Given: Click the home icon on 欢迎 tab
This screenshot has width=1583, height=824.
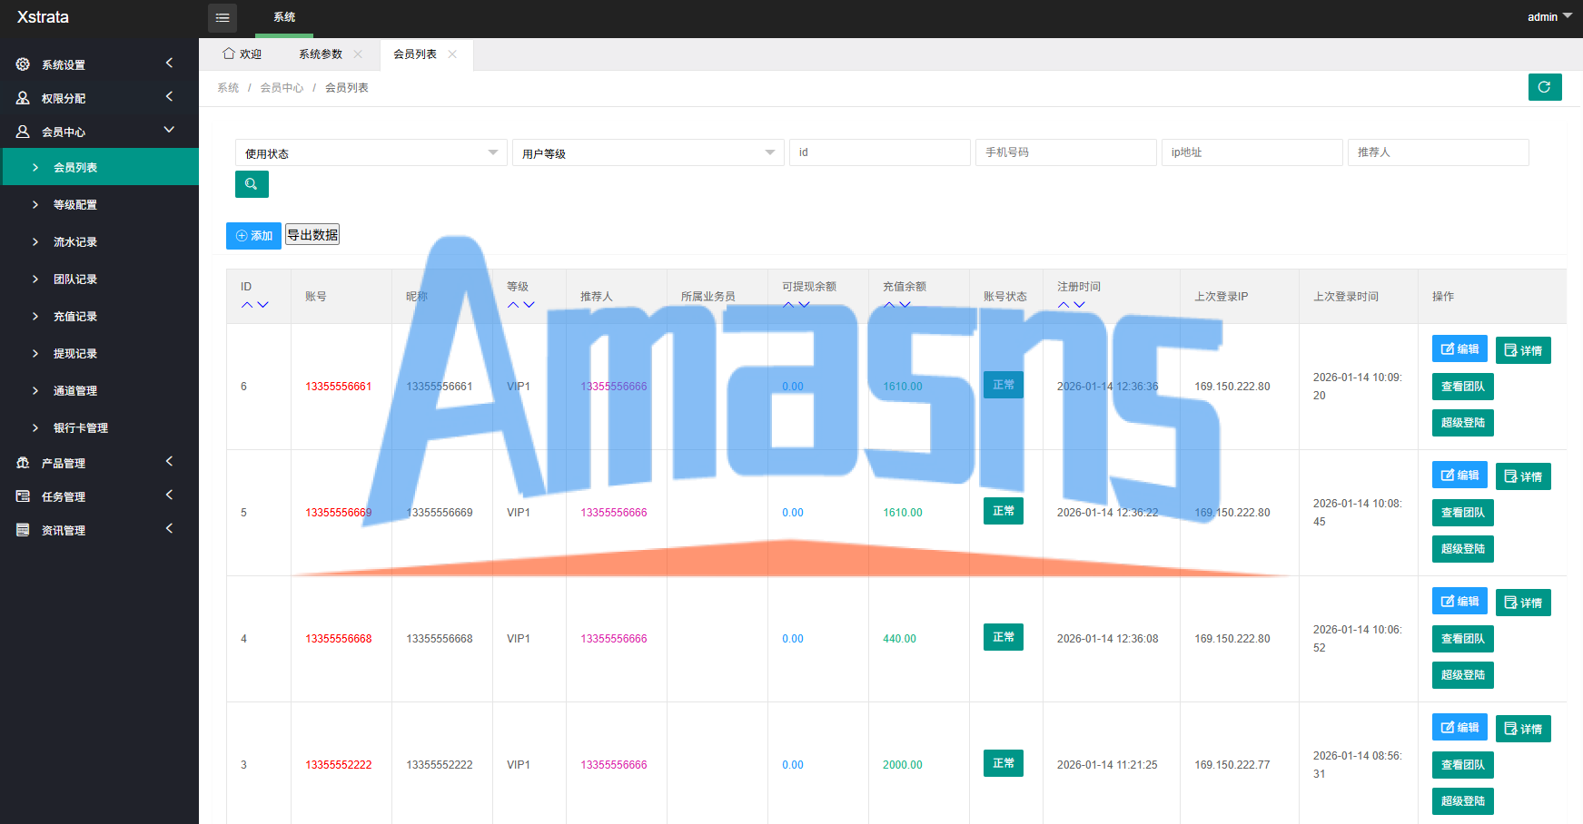Looking at the screenshot, I should tap(229, 54).
